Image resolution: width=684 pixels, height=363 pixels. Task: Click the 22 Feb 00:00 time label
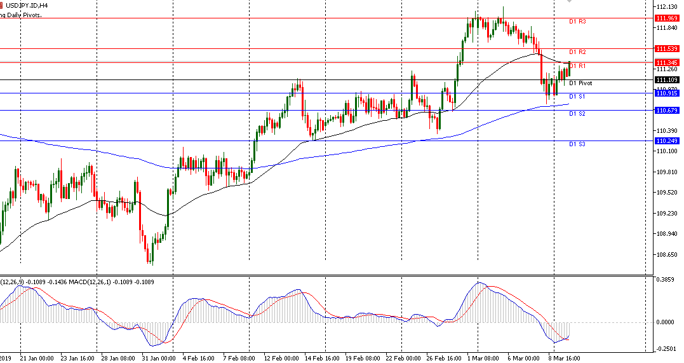tap(403, 359)
